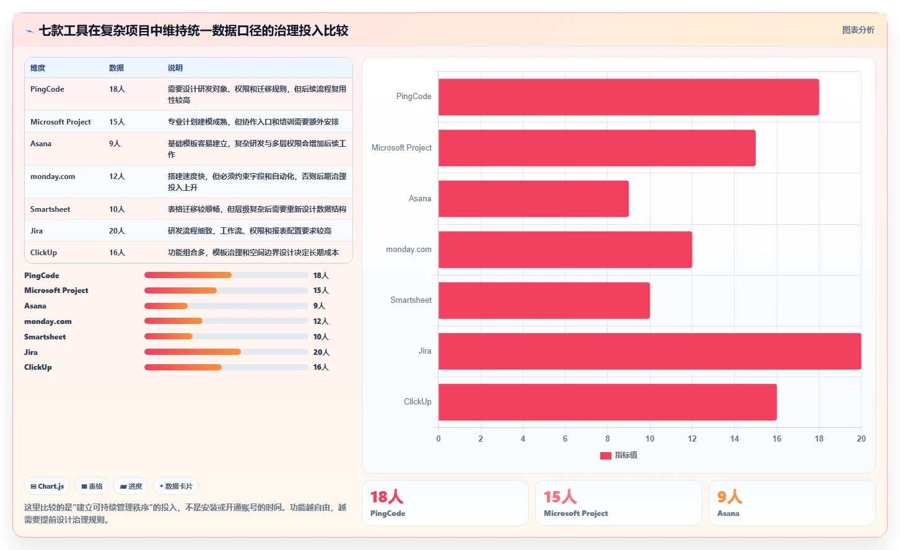
Task: Click the monday.com bar in the chart
Action: coord(565,250)
